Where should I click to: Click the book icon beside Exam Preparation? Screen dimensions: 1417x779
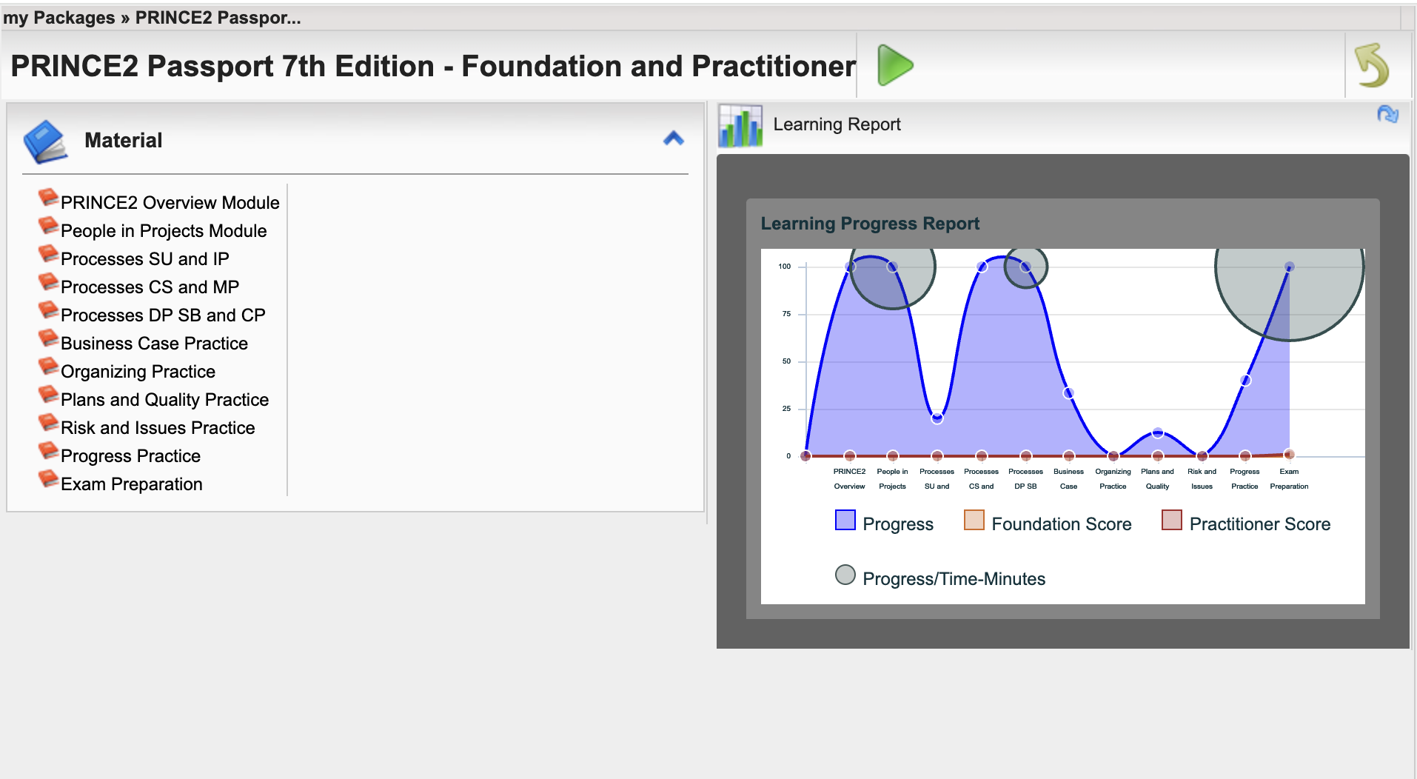48,479
